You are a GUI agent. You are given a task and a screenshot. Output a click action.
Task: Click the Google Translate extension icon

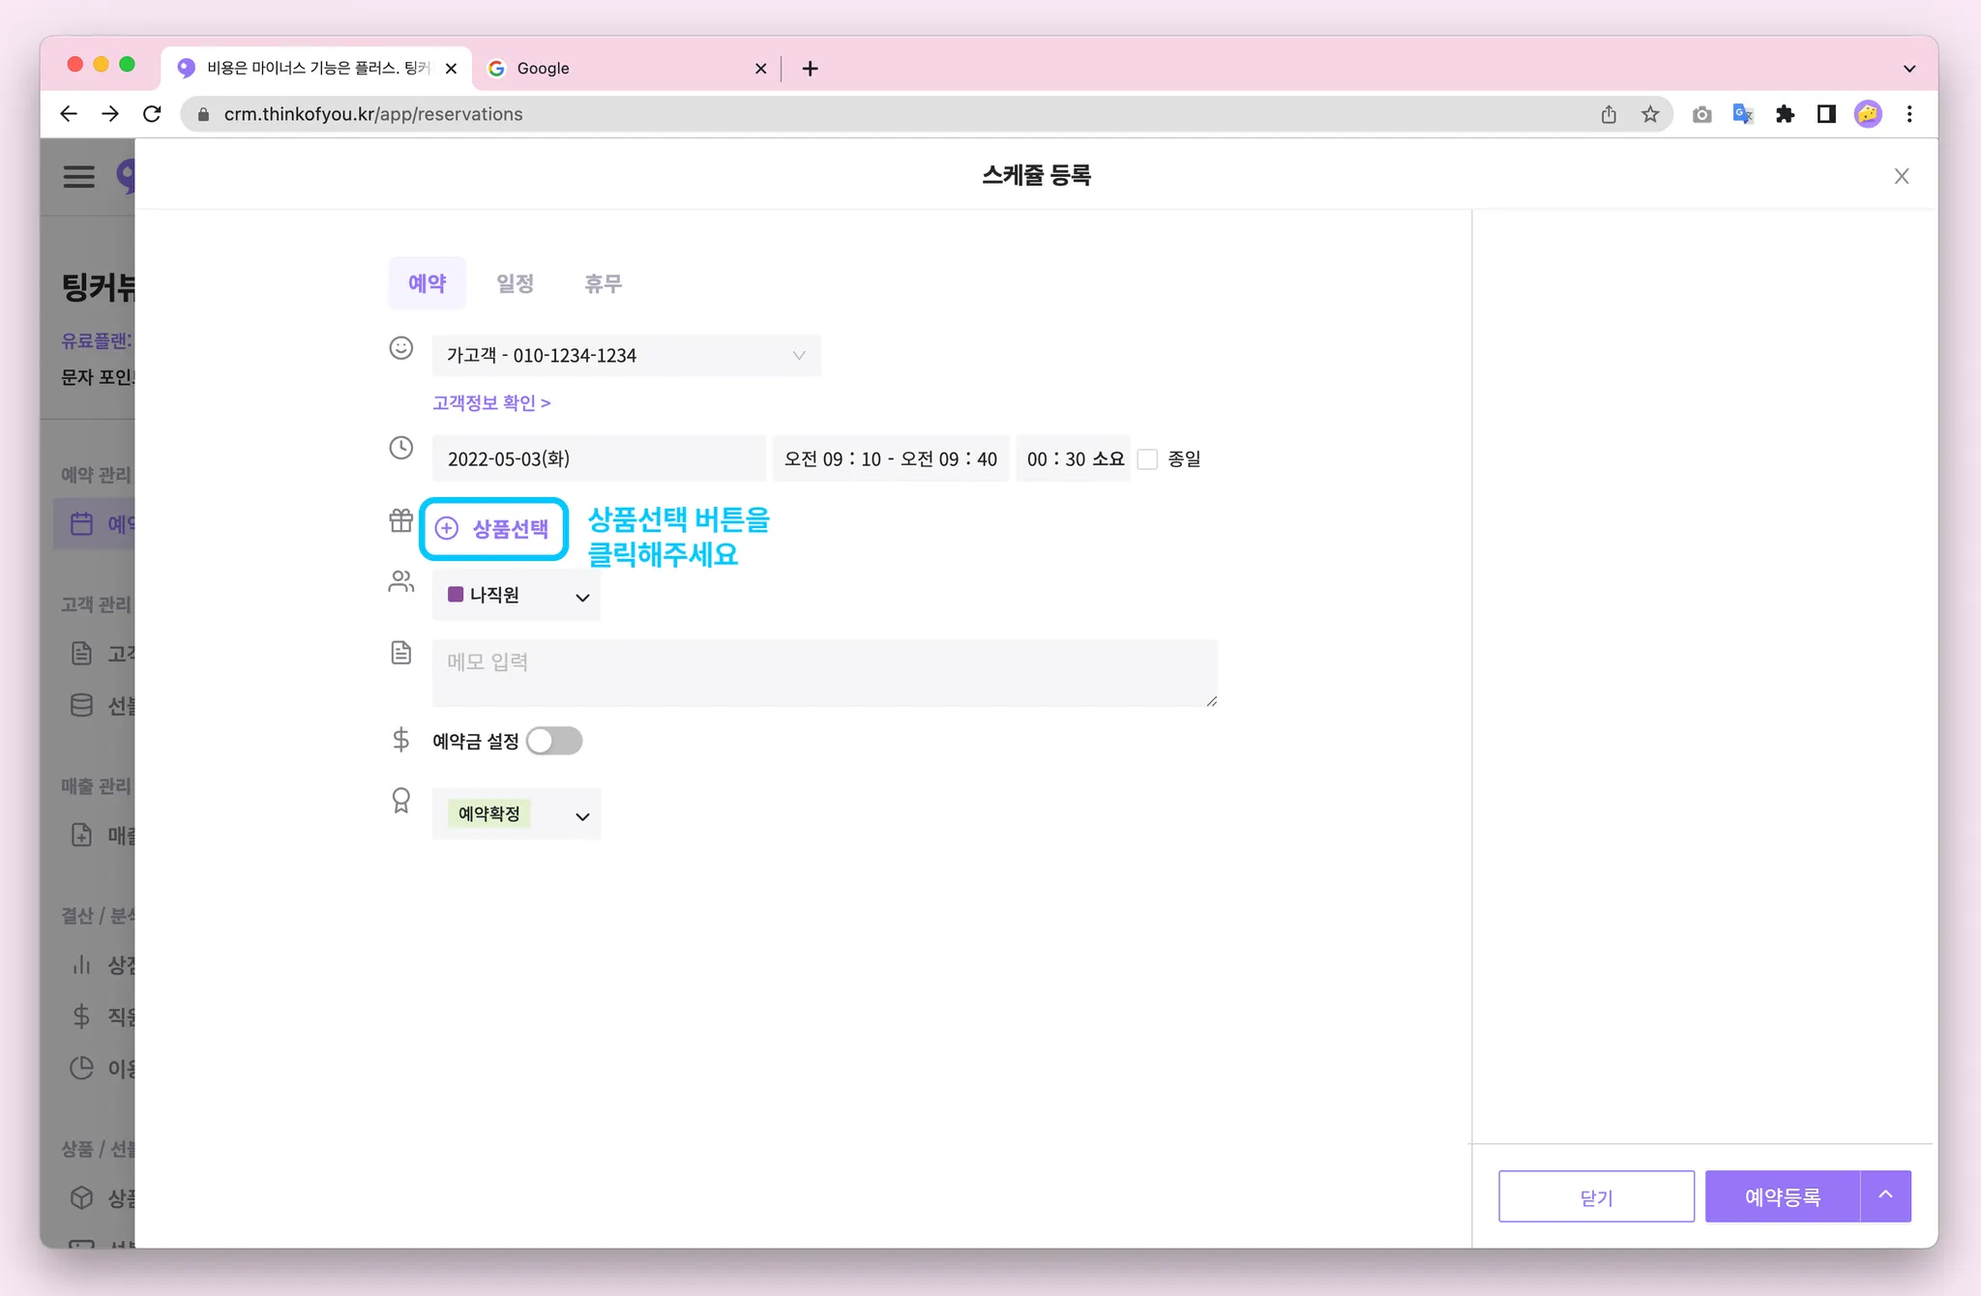coord(1743,114)
